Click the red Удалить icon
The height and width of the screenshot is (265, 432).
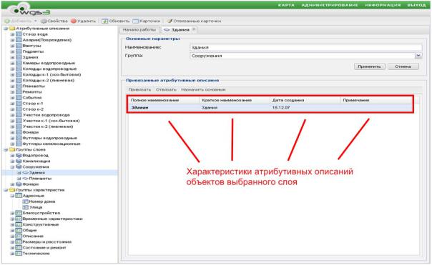tap(73, 21)
